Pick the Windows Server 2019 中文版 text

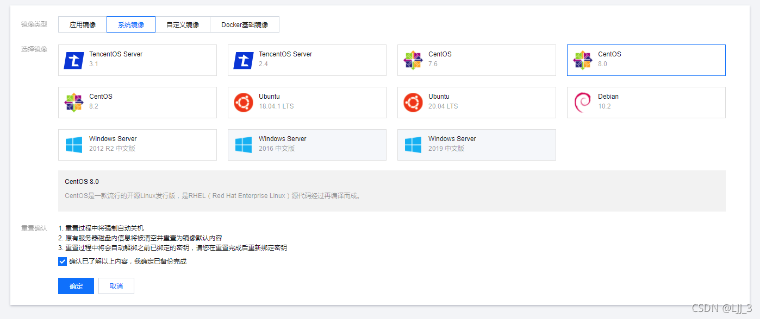click(446, 149)
